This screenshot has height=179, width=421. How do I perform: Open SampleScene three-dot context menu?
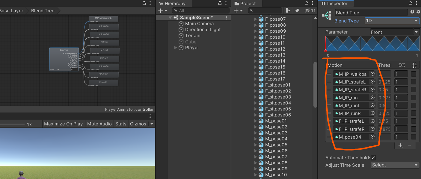click(226, 18)
